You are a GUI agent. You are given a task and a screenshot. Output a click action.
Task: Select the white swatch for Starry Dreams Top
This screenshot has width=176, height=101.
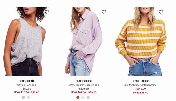(x=83, y=97)
